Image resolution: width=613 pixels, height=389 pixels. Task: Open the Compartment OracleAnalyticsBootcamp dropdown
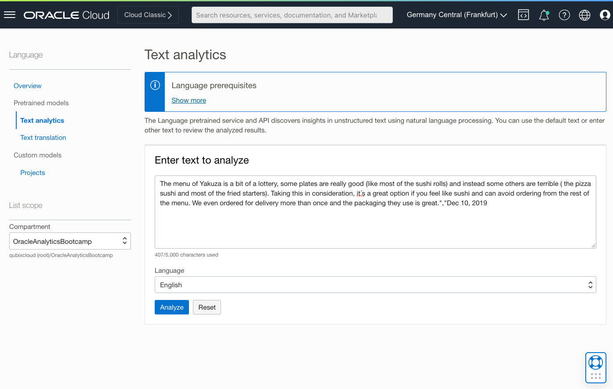(x=70, y=241)
